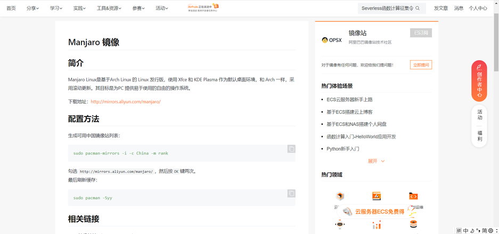Expand the 实践 dropdown menu

[79, 9]
